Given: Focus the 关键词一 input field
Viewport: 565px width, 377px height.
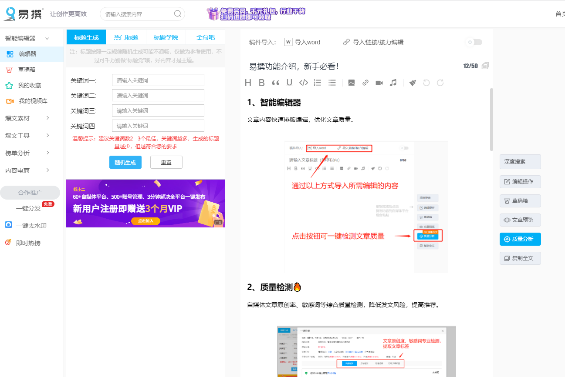Looking at the screenshot, I should click(x=158, y=80).
